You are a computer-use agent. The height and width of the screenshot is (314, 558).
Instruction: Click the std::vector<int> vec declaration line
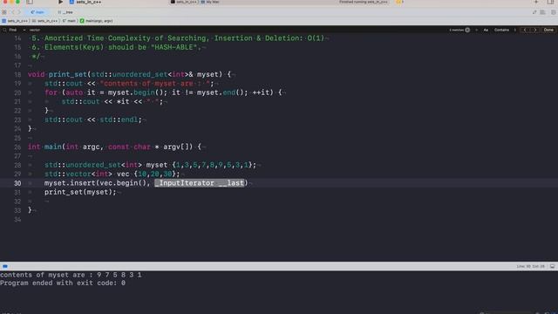(x=112, y=174)
